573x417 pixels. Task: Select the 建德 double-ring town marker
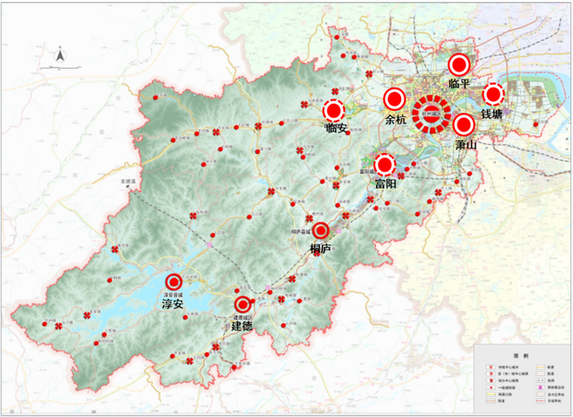pyautogui.click(x=243, y=304)
